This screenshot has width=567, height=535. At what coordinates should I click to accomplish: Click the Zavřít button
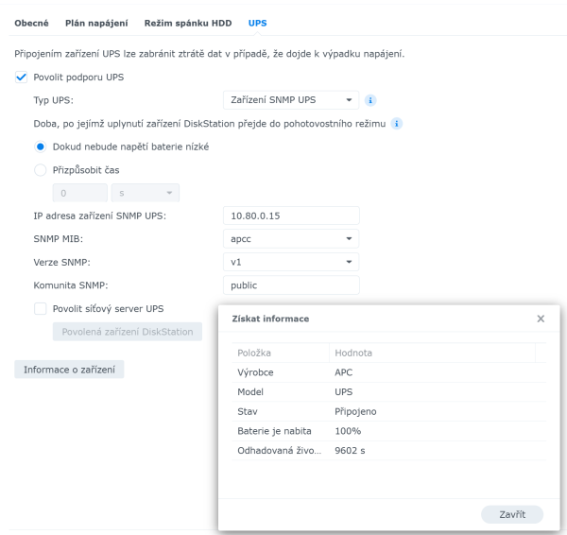coord(511,514)
